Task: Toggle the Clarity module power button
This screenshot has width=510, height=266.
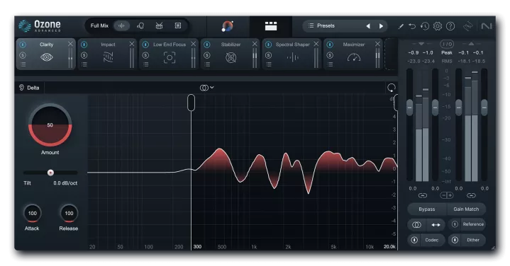Action: (23, 45)
